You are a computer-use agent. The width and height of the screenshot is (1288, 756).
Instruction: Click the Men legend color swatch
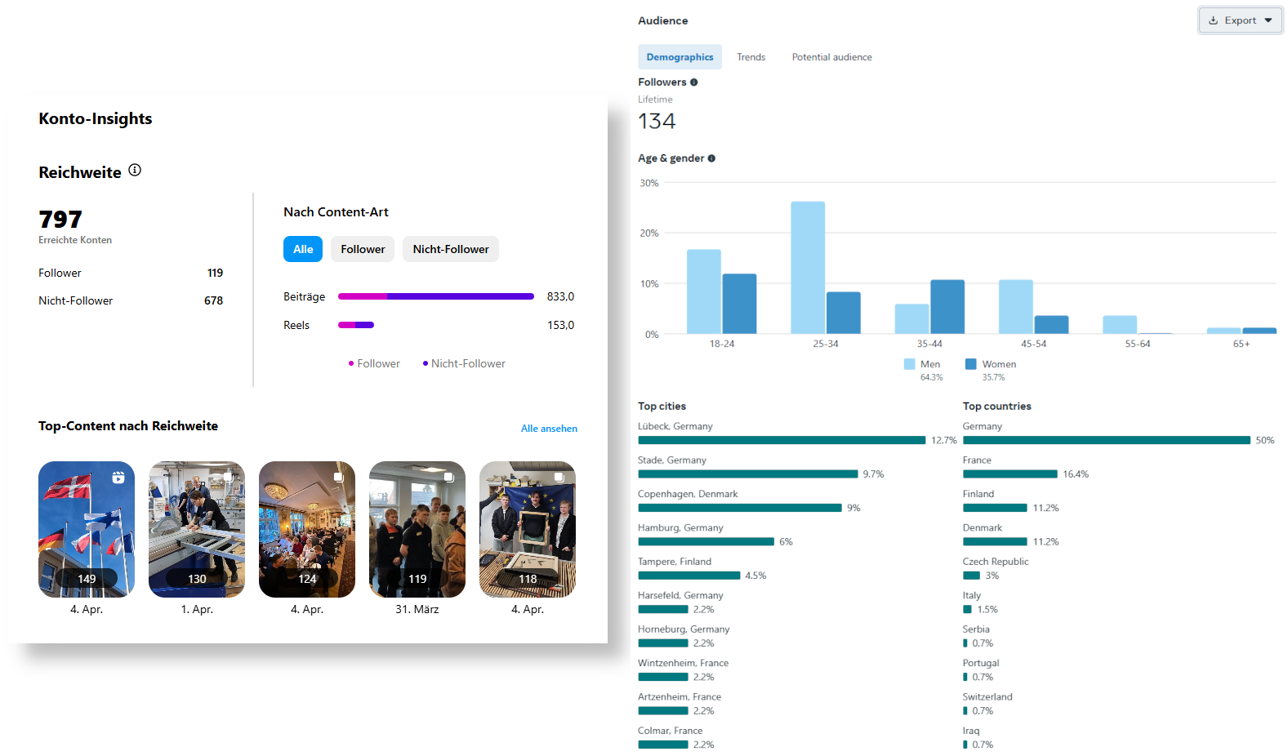[x=909, y=364]
